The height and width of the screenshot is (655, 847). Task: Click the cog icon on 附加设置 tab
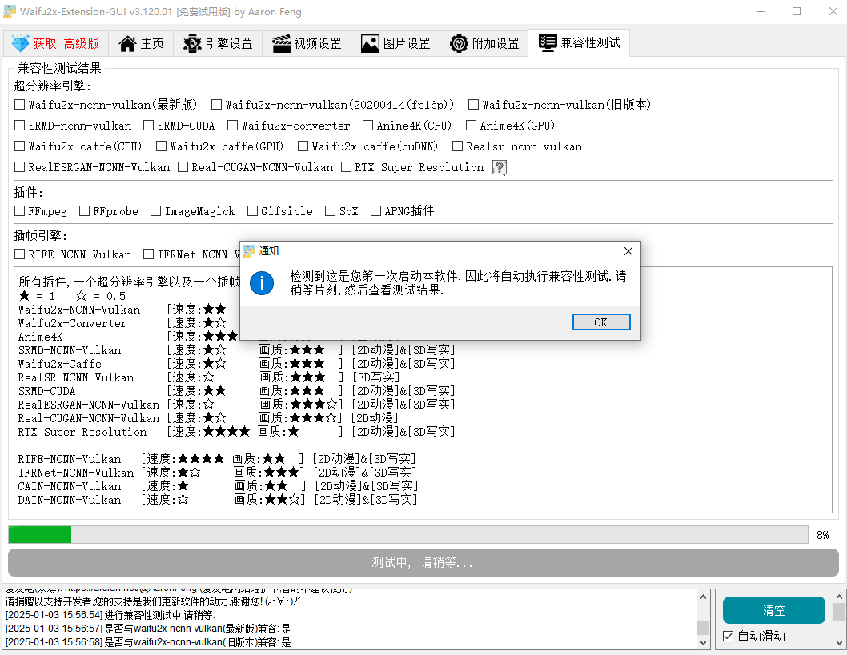point(459,44)
